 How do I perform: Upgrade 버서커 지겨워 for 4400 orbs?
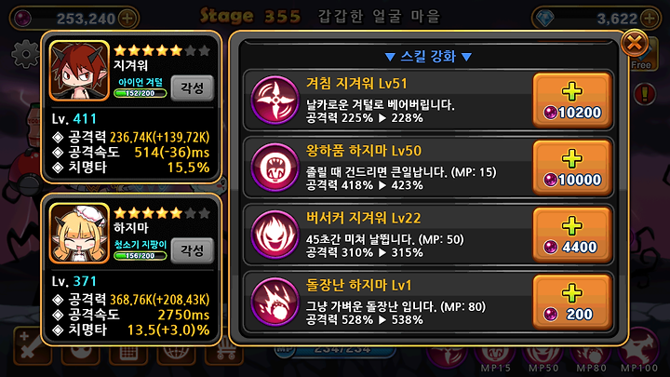click(x=572, y=235)
